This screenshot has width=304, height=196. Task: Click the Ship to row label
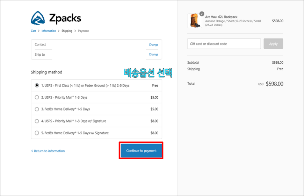tap(40, 55)
